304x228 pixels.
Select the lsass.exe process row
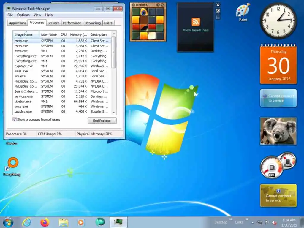[62, 71]
